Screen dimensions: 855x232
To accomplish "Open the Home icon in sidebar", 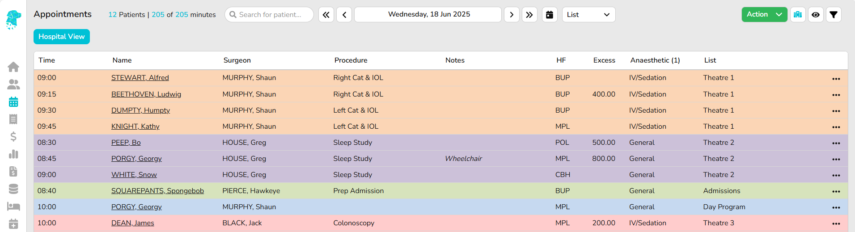I will coord(13,67).
